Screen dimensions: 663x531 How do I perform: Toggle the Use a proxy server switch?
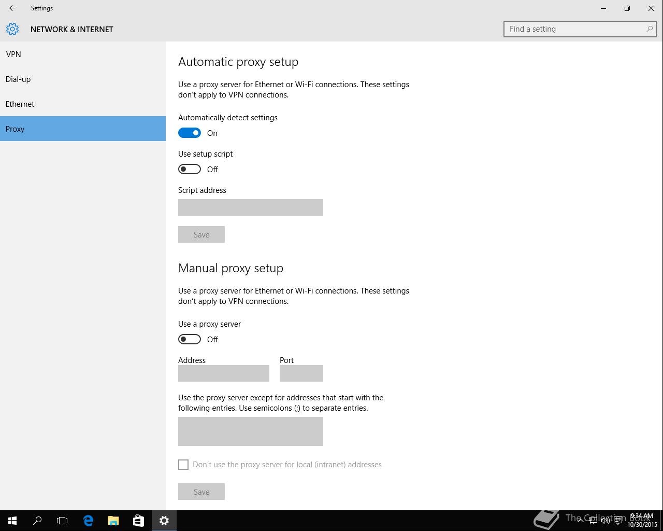tap(190, 339)
